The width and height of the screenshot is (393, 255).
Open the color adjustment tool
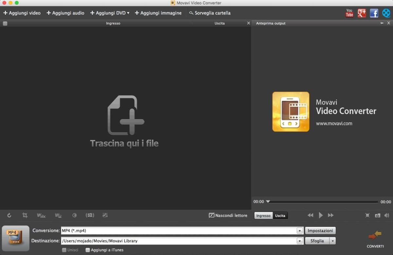coord(74,215)
